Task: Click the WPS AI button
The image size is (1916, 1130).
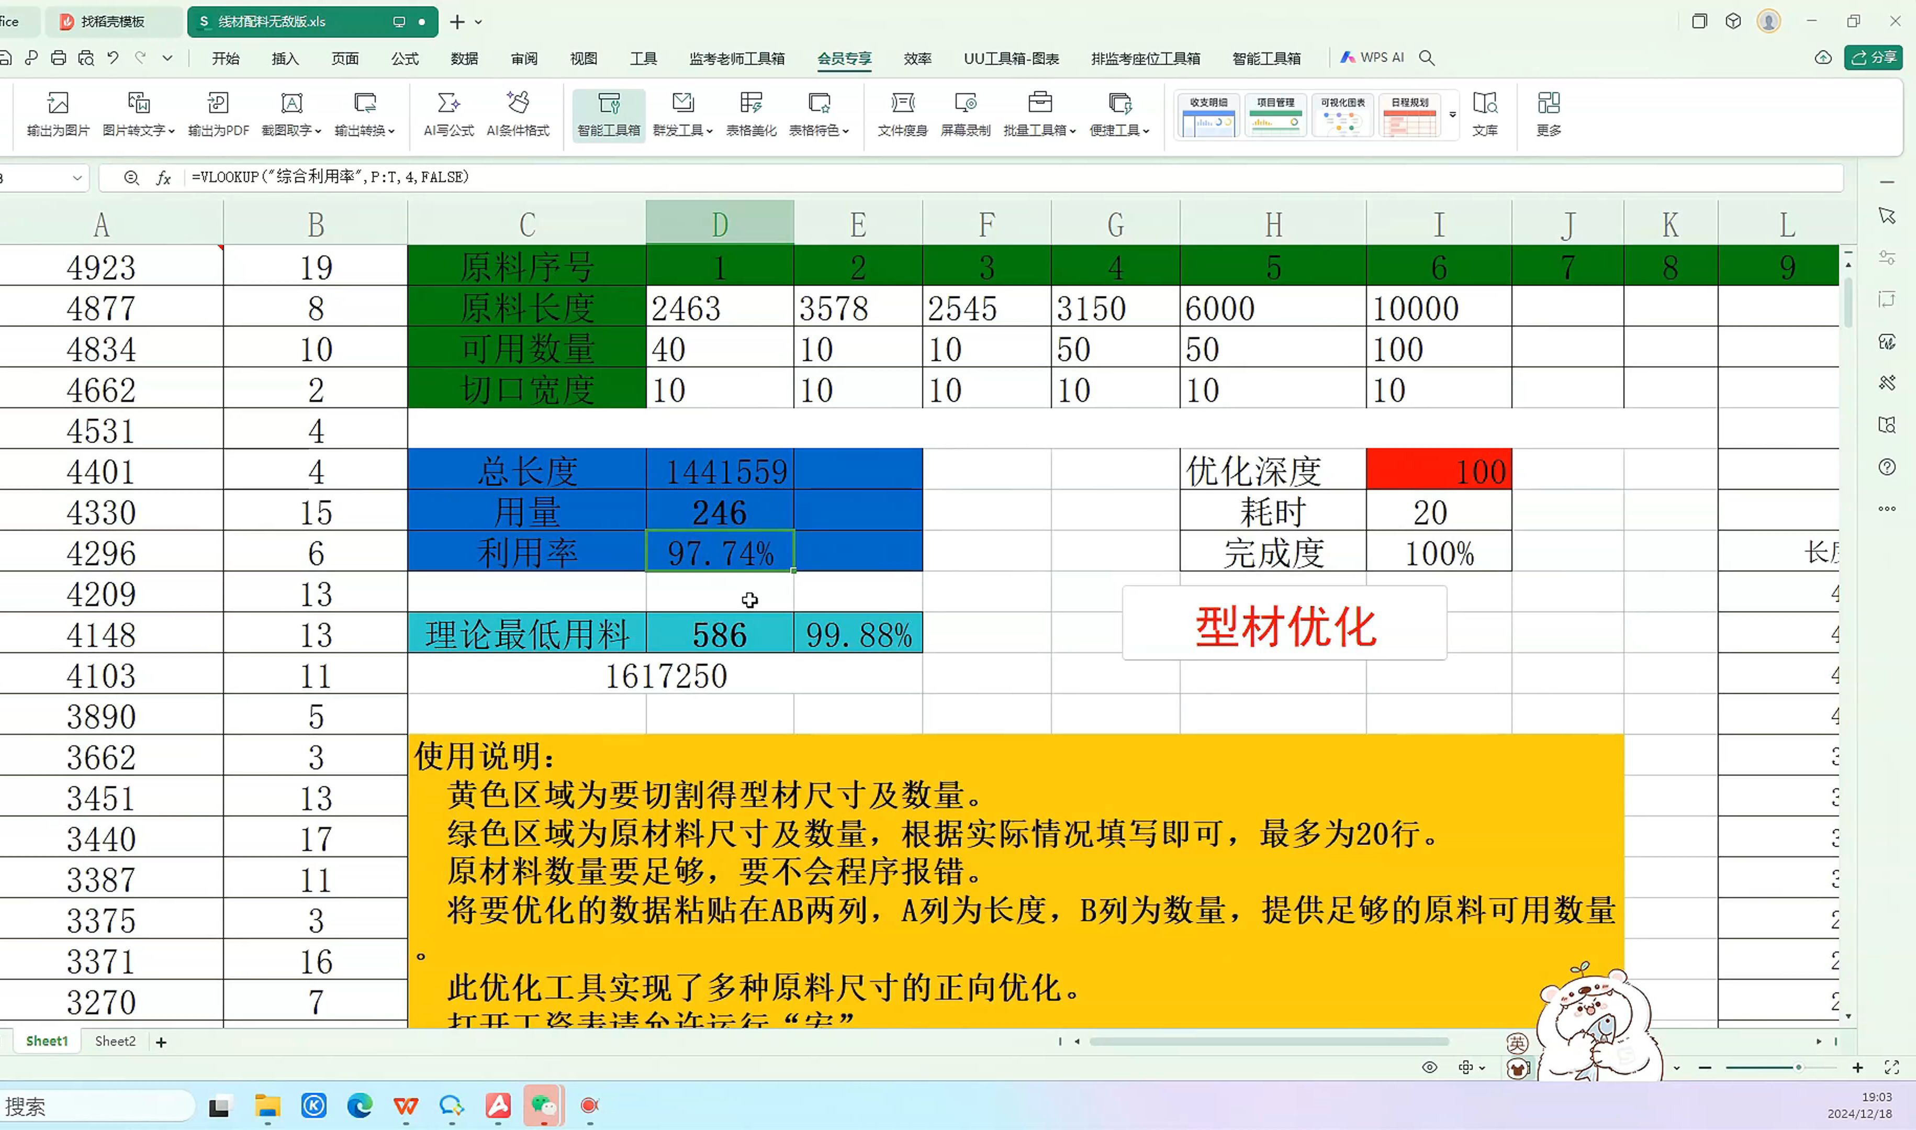Action: click(1372, 58)
